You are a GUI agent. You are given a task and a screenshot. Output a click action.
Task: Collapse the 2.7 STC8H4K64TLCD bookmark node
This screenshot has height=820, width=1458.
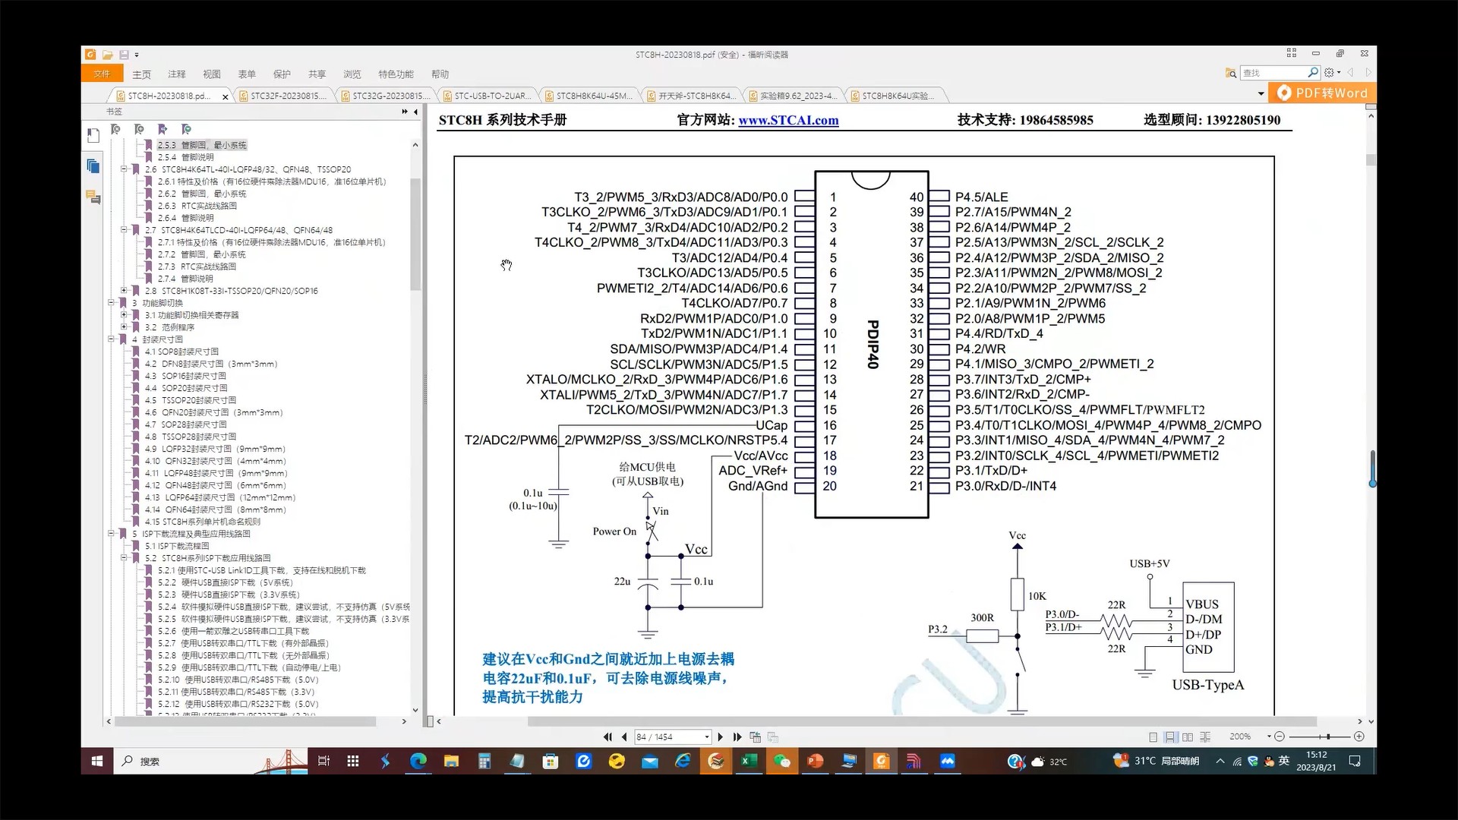tap(124, 230)
